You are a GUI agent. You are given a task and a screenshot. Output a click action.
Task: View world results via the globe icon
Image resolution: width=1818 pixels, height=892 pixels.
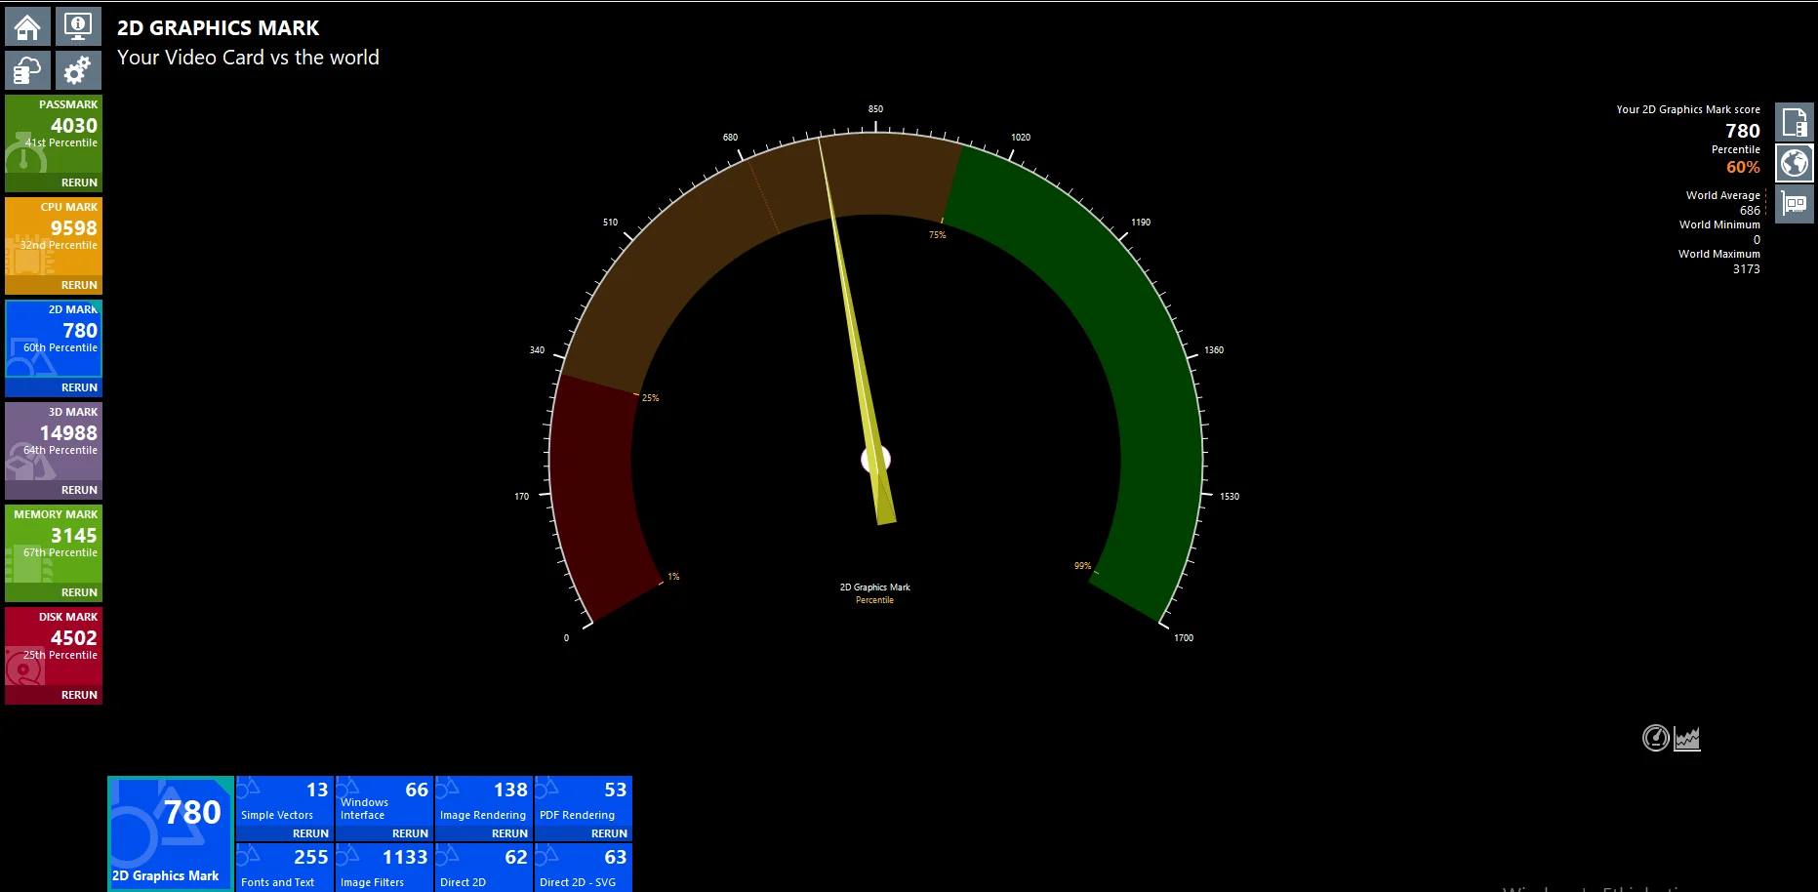pyautogui.click(x=1794, y=162)
